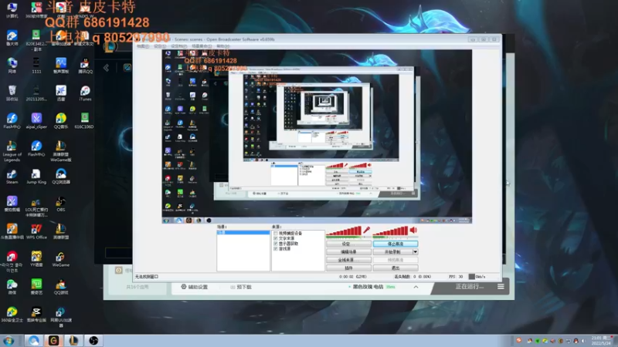This screenshot has width=618, height=347.
Task: Click 预下载 in the launcher window
Action: pos(241,287)
